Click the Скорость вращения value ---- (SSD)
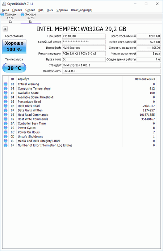The height and width of the screenshot is (251, 163). [x=149, y=48]
